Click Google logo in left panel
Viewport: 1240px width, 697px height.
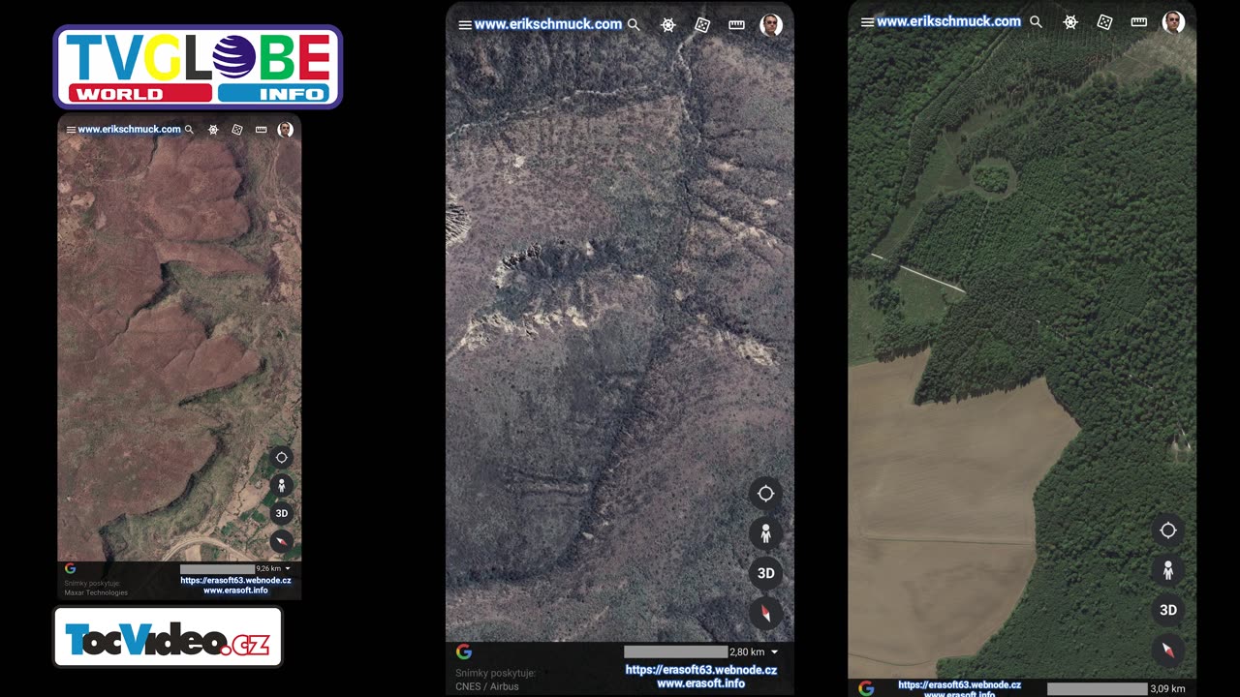tap(70, 569)
